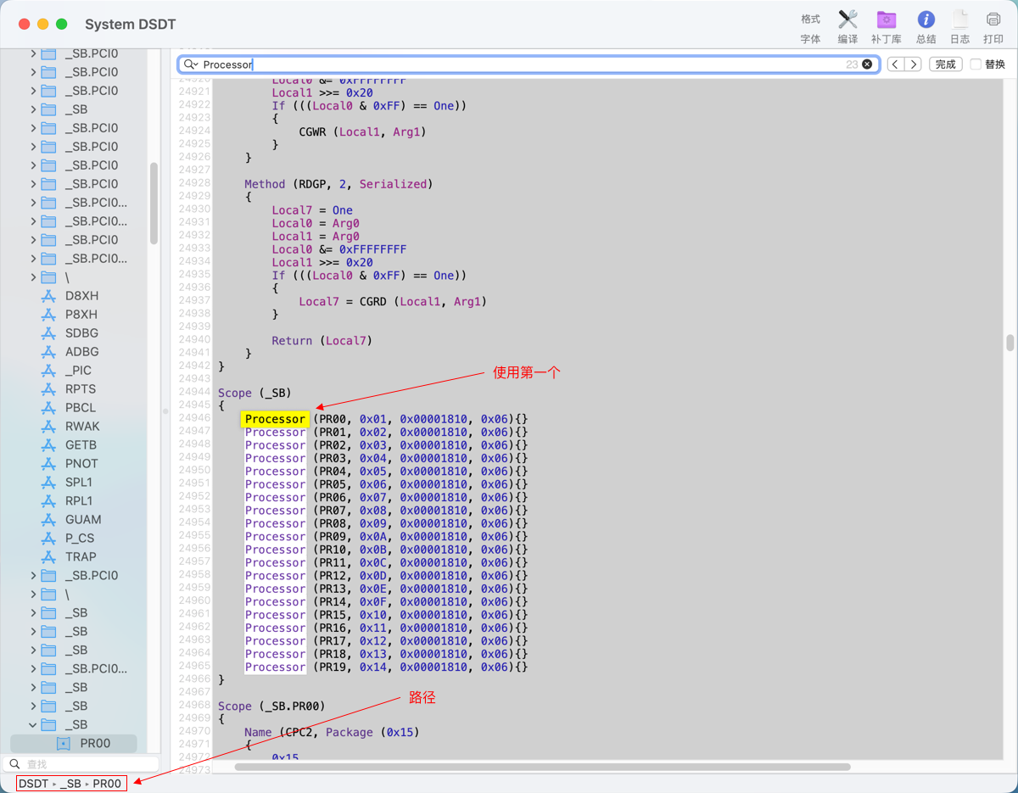
Task: Enable the 替换 replace checkbox
Action: click(x=976, y=64)
